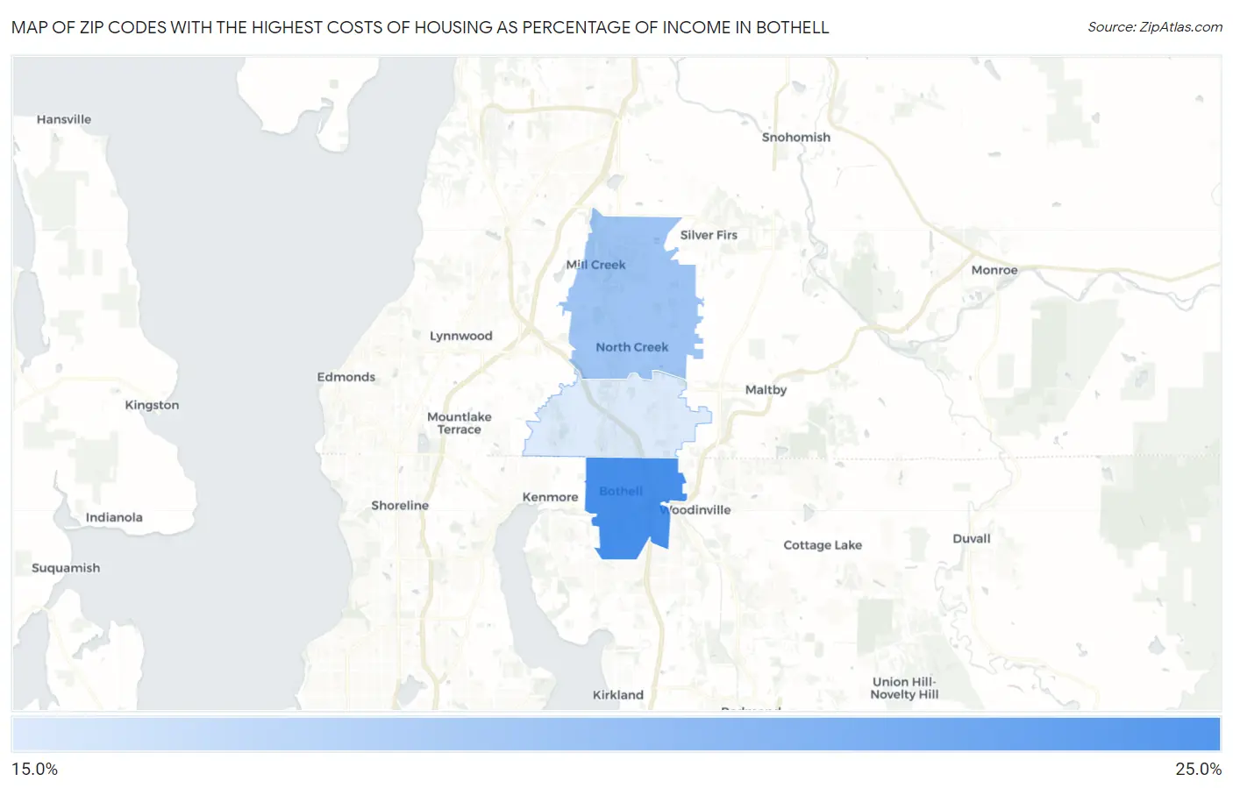Viewport: 1233px width, 788px height.
Task: Click the 'Source: ZipAtlas.com' text
Action: click(1155, 27)
